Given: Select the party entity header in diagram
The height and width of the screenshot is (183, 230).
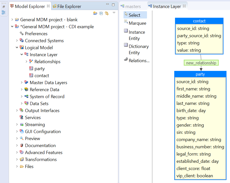Looking at the screenshot, I should pyautogui.click(x=200, y=74).
